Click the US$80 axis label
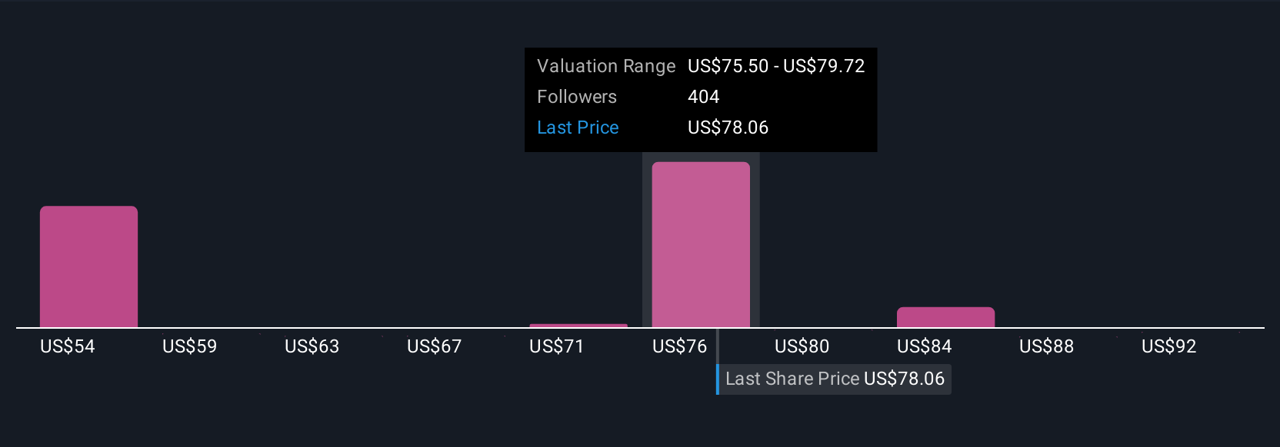The width and height of the screenshot is (1280, 447). (x=802, y=346)
